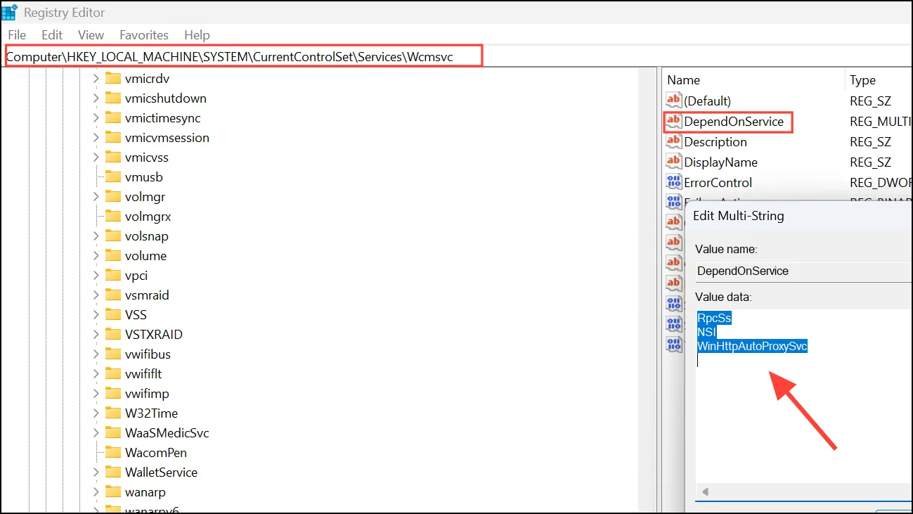Expand the vpci key chevron
The height and width of the screenshot is (514, 913).
coord(96,276)
